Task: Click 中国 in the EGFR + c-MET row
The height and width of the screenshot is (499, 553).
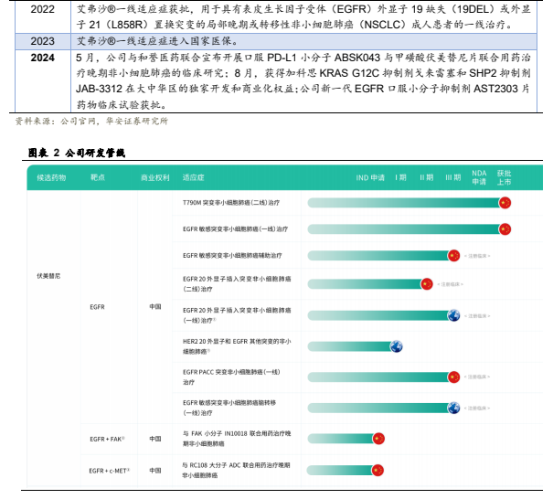Action: point(155,471)
